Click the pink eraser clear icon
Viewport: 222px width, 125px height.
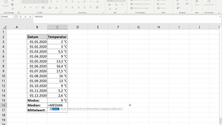[x=178, y=8]
